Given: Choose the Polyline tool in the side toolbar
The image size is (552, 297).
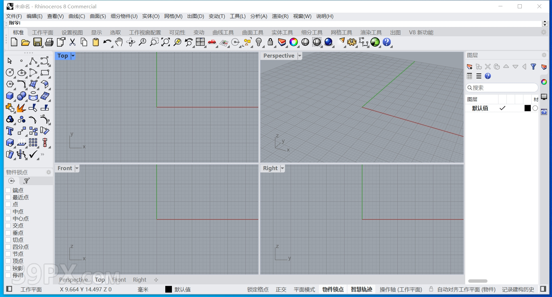Looking at the screenshot, I should [x=33, y=61].
